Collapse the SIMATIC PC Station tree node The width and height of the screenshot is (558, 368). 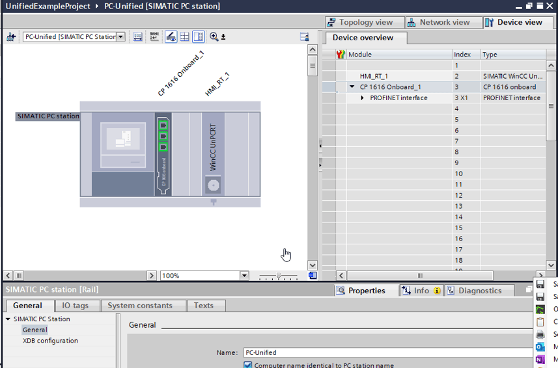click(x=8, y=319)
